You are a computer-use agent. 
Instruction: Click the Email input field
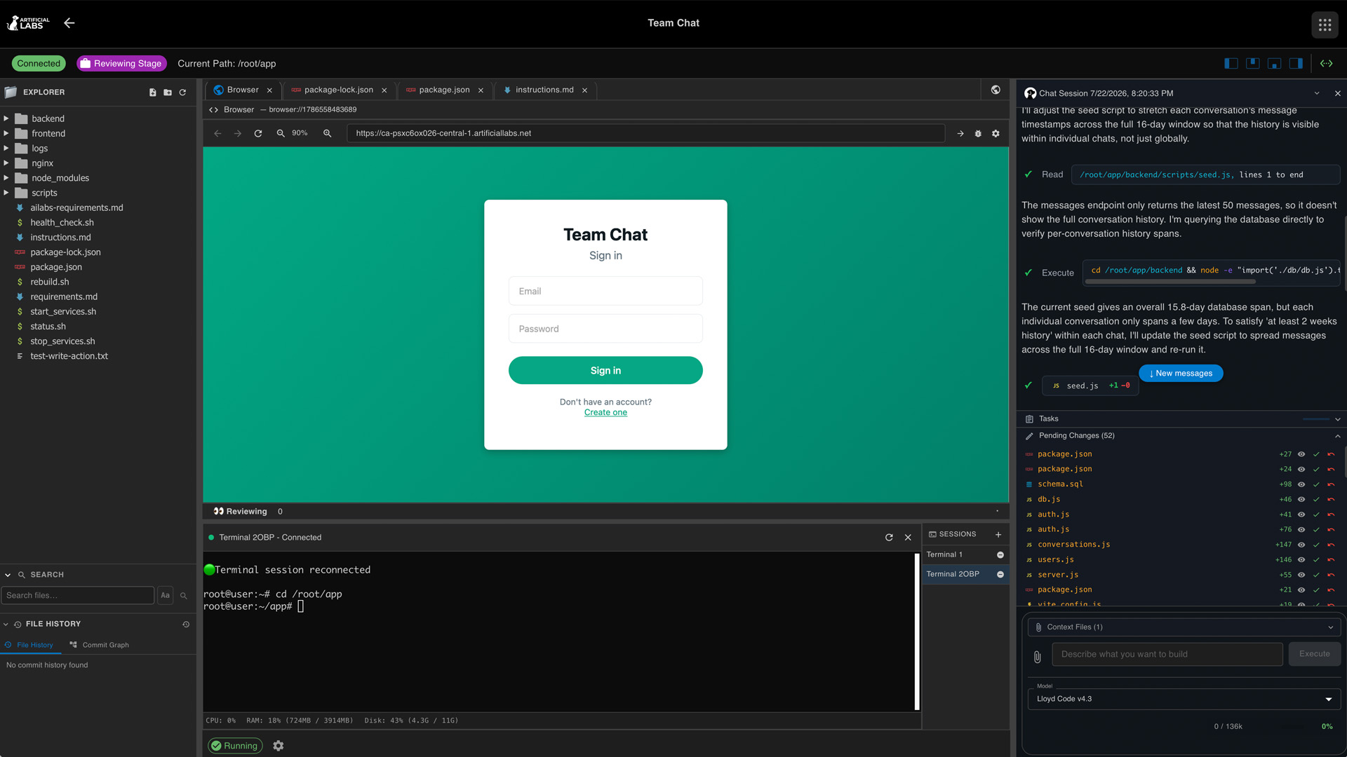pyautogui.click(x=605, y=292)
